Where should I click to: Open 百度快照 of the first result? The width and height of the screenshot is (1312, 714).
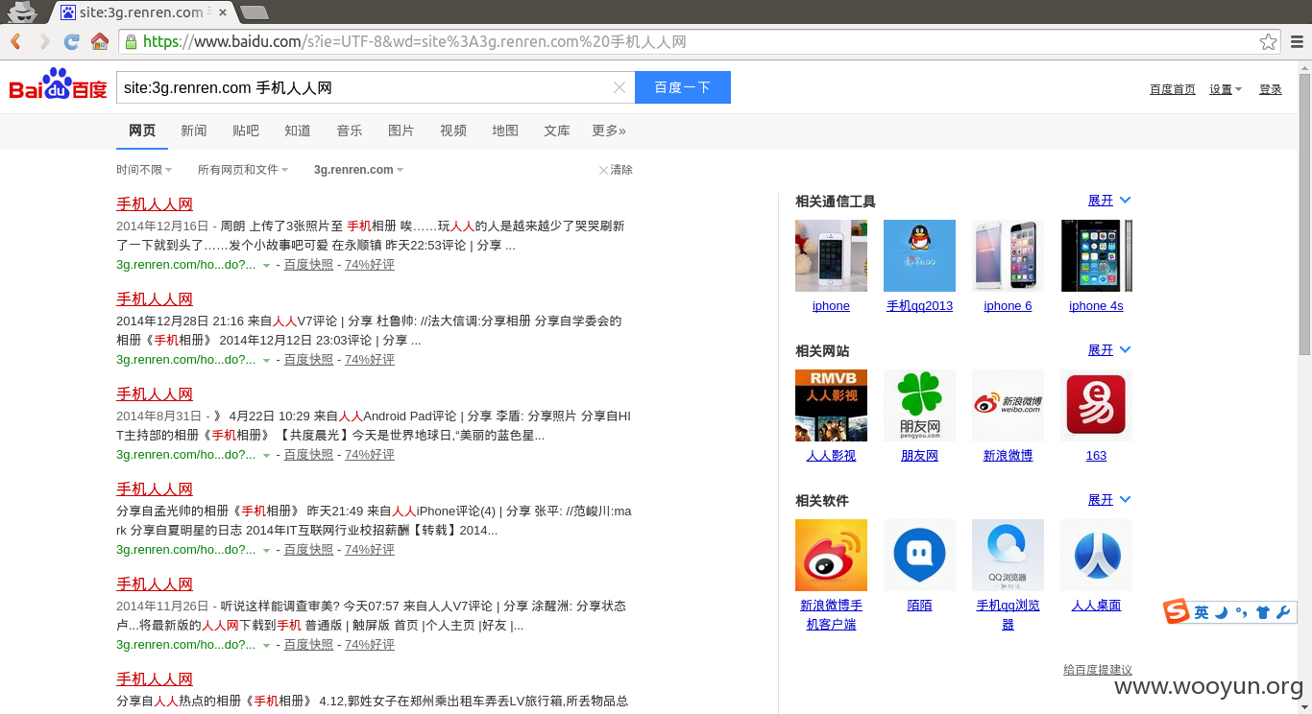308,265
